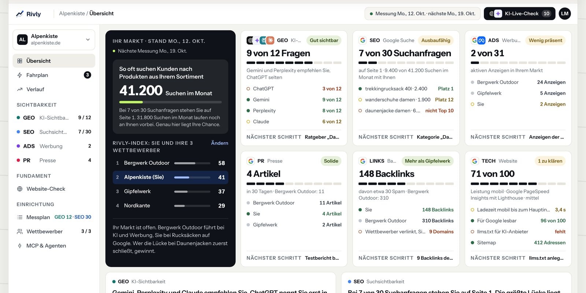Open LINKS next step 9 Backlinks link
This screenshot has width=586, height=293.
tap(435, 258)
